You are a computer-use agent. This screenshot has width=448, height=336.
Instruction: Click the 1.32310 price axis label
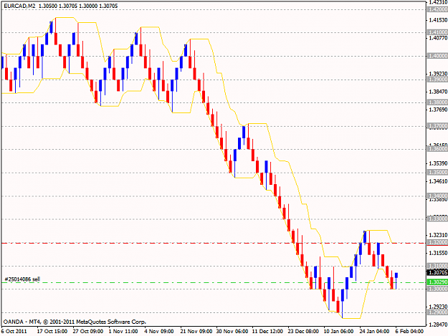click(x=438, y=235)
